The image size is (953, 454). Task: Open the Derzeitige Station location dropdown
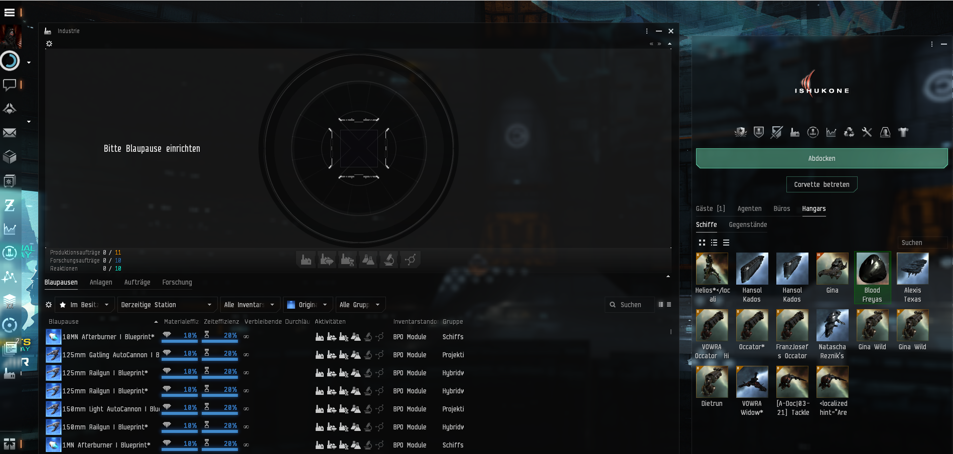click(x=167, y=305)
